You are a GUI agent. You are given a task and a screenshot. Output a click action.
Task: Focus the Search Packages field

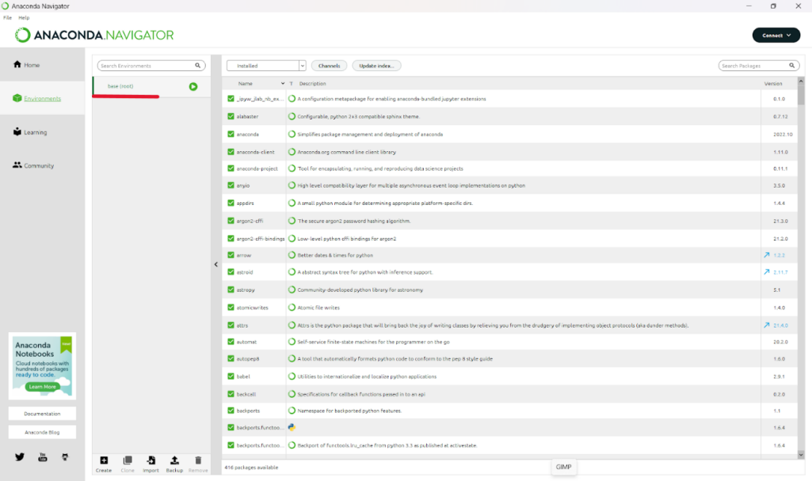point(759,66)
